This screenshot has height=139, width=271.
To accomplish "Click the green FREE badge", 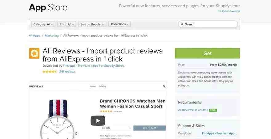I will 213,110.
